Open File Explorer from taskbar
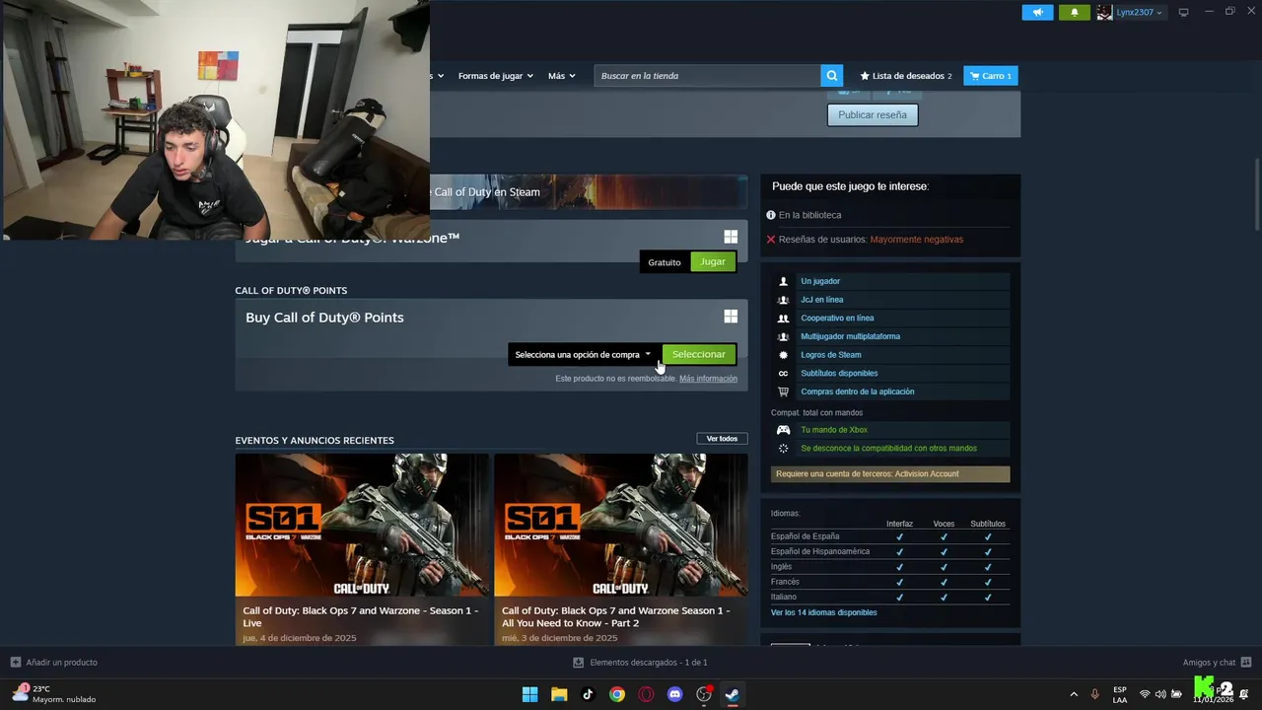 pos(559,694)
